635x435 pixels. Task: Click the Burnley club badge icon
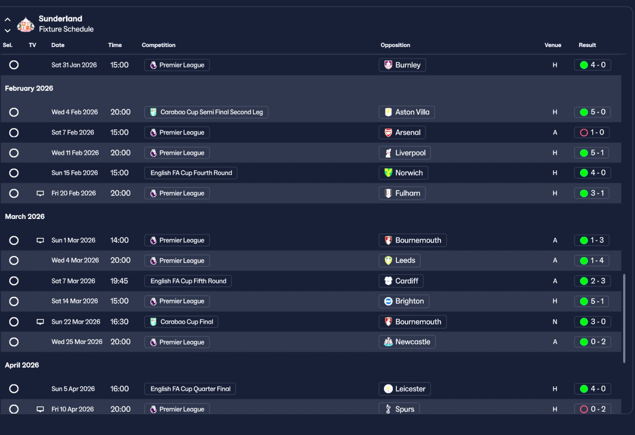click(x=388, y=65)
